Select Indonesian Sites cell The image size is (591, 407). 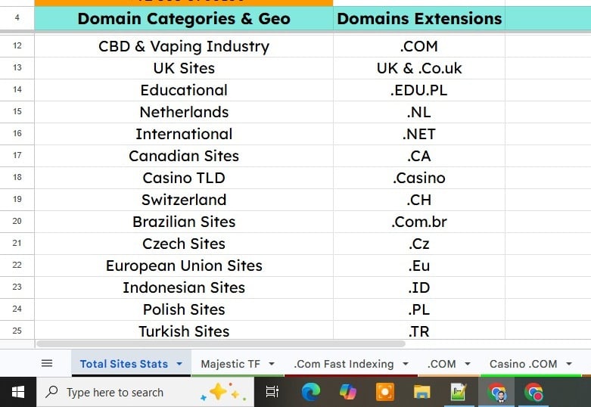184,287
